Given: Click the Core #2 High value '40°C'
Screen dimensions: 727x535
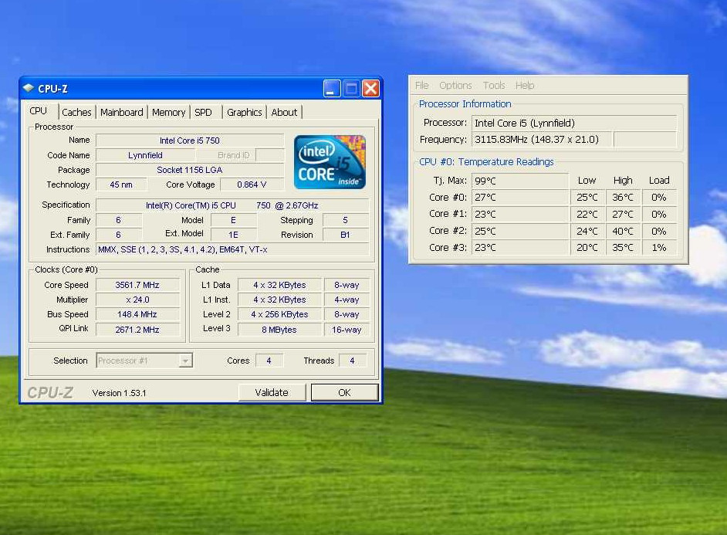Looking at the screenshot, I should click(x=623, y=231).
